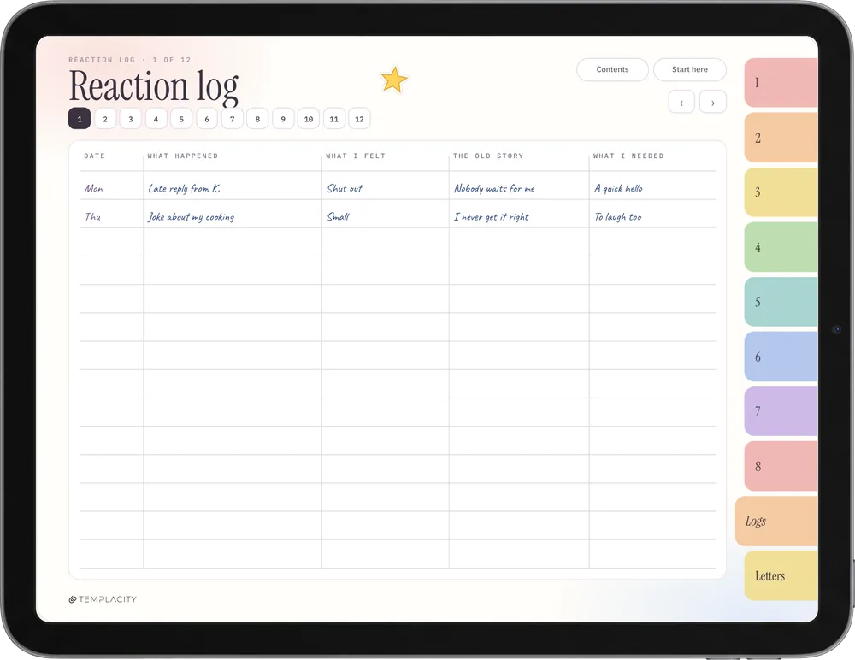Viewport: 855px width, 660px height.
Task: Switch to the Logs side tab
Action: pos(776,521)
